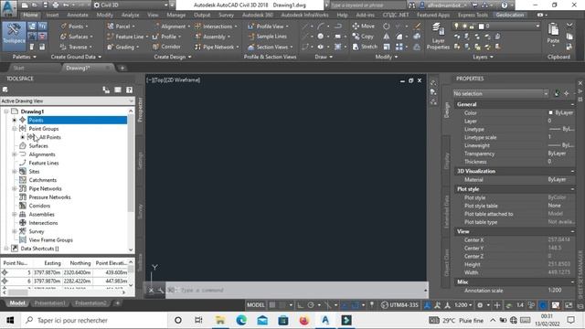
Task: Open the Profile tool
Action: pos(166,37)
